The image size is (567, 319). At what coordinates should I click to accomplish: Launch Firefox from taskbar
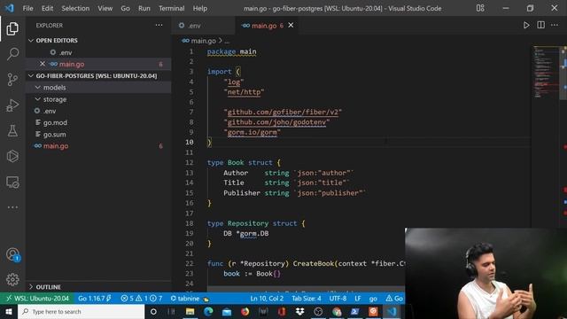(x=245, y=311)
